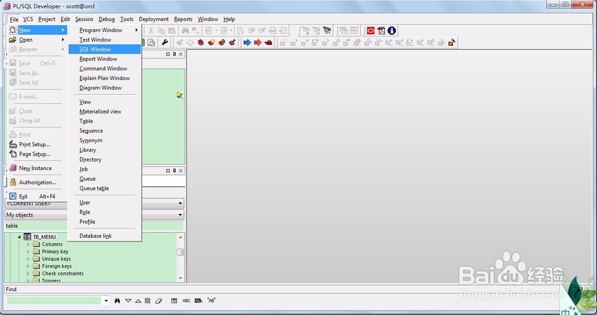597x315 pixels.
Task: Click the results list icon left of ABC
Action: 174,301
